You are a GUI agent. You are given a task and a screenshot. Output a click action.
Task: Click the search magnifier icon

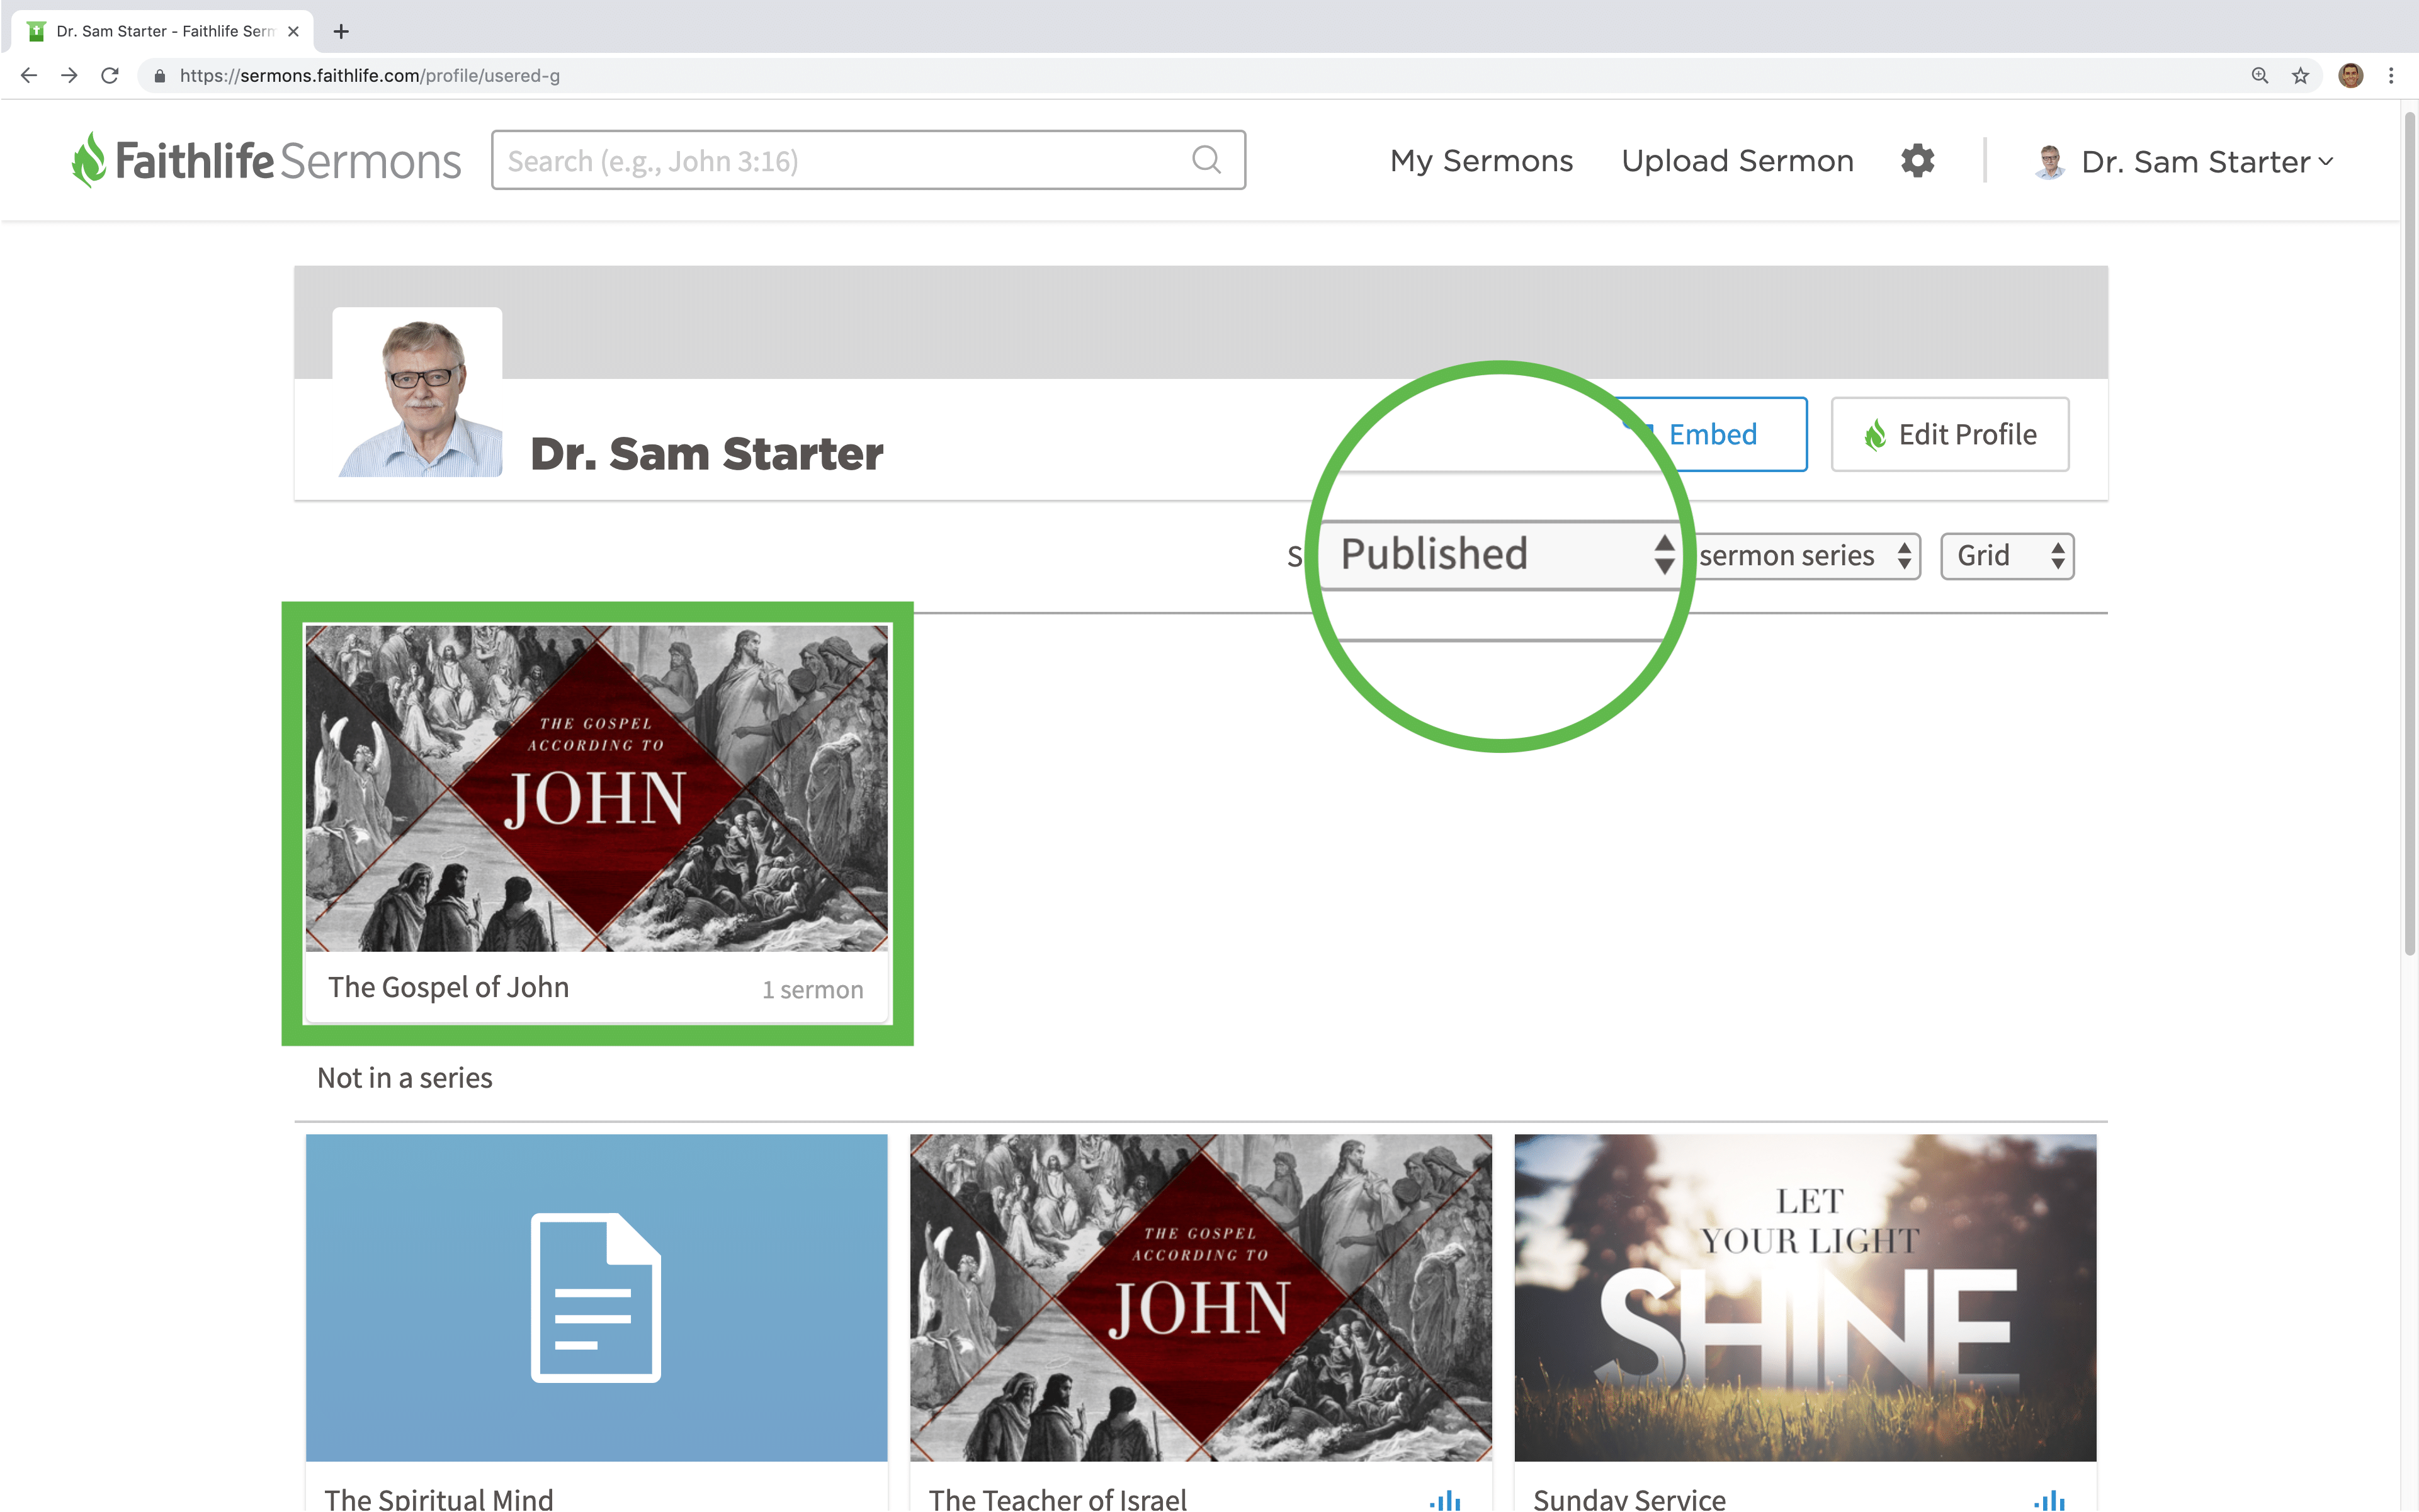point(1207,160)
